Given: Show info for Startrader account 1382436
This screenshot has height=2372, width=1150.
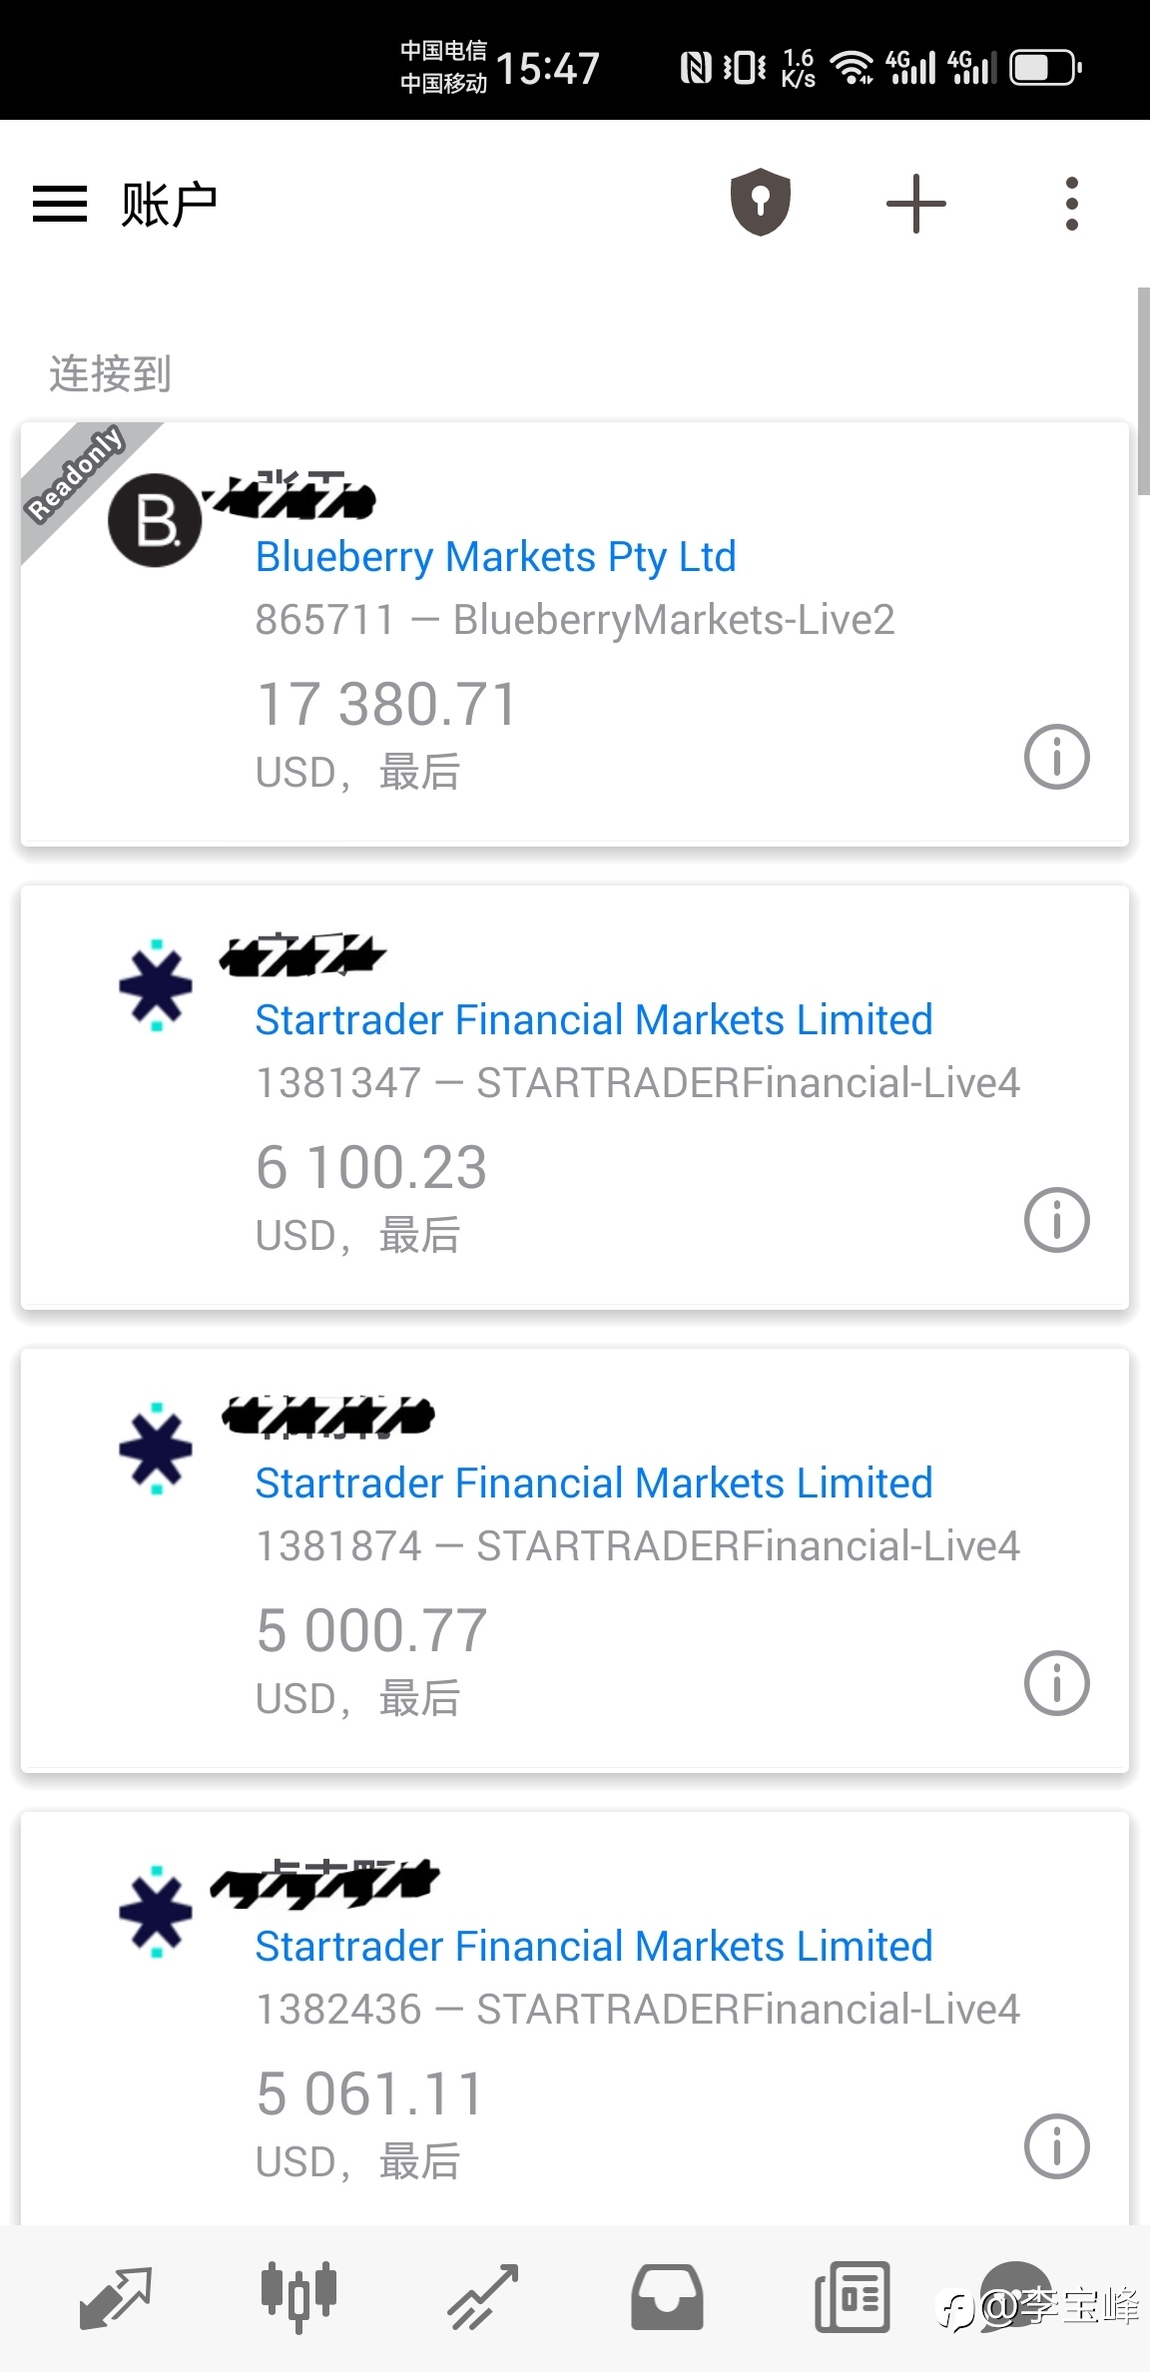Looking at the screenshot, I should coord(1057,2146).
